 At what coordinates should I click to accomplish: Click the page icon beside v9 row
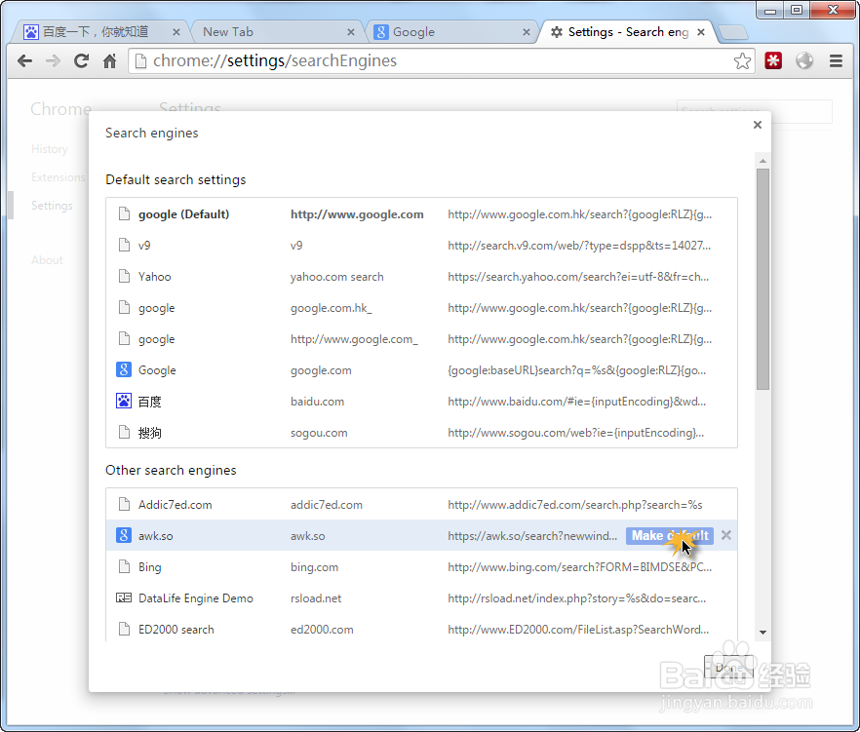(x=125, y=245)
